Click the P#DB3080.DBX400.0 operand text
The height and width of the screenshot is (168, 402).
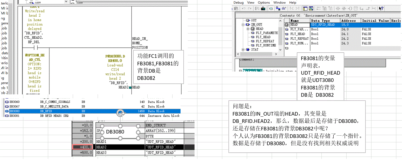point(115,58)
